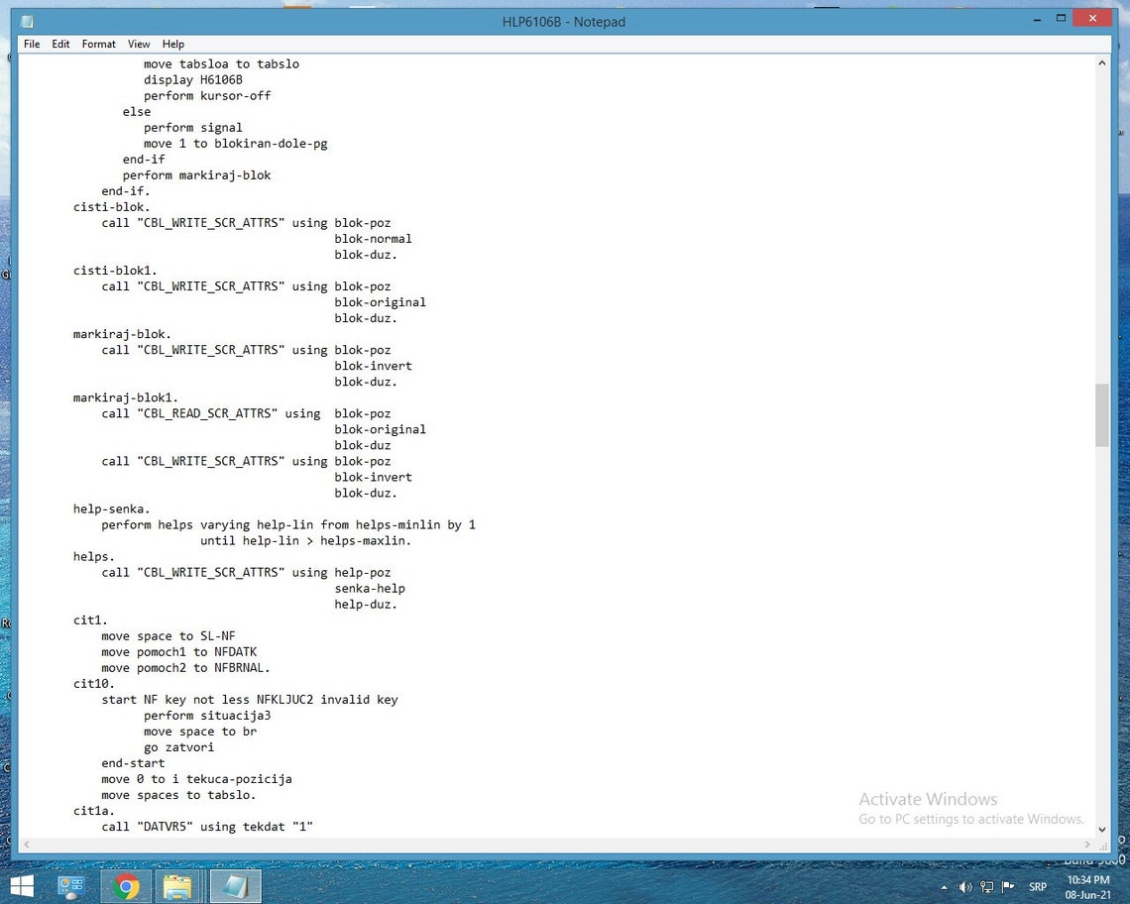Open the Format menu
The height and width of the screenshot is (904, 1130).
coord(98,44)
